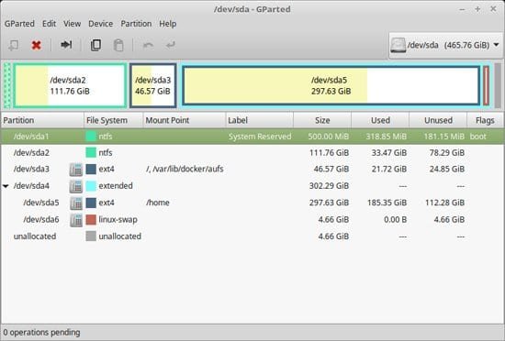Viewport: 505px width, 341px height.
Task: Open the Partition menu
Action: tap(136, 24)
